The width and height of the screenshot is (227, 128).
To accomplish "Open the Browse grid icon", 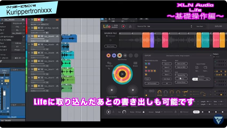I will pos(135,63).
